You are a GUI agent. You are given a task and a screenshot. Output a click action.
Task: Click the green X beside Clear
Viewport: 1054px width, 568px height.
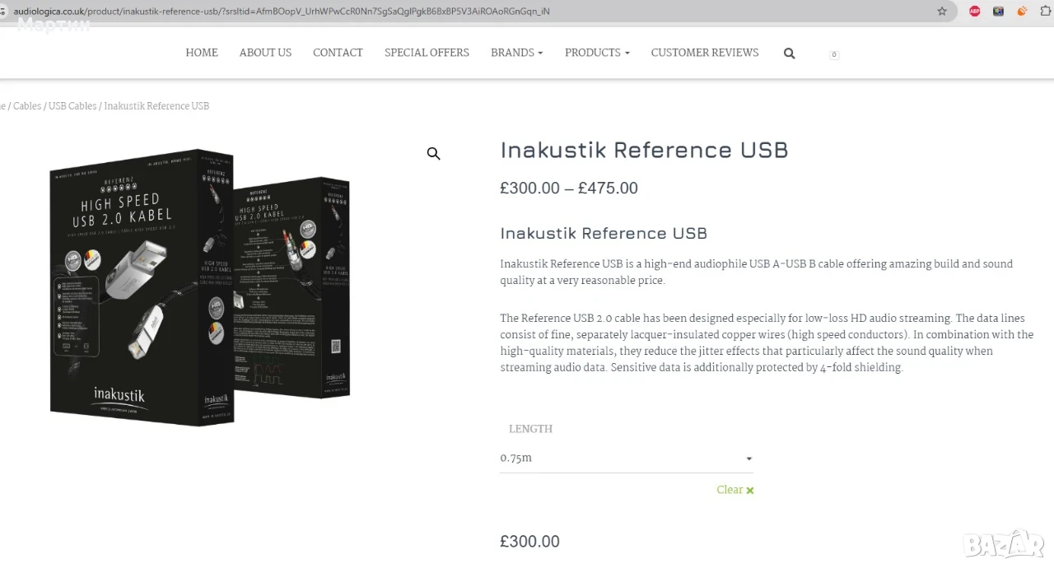point(749,491)
